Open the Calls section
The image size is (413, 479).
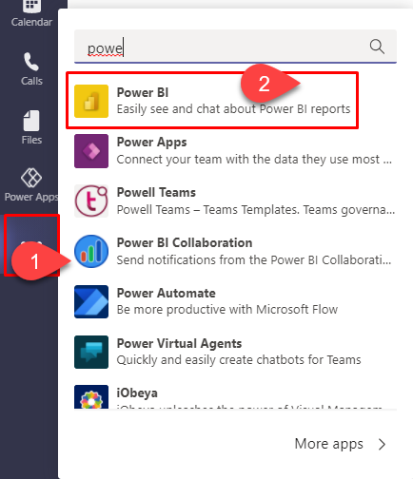pos(31,69)
